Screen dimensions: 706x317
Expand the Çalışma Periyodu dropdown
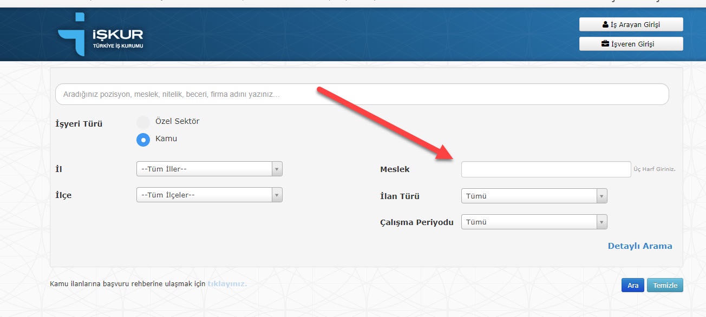(x=533, y=222)
